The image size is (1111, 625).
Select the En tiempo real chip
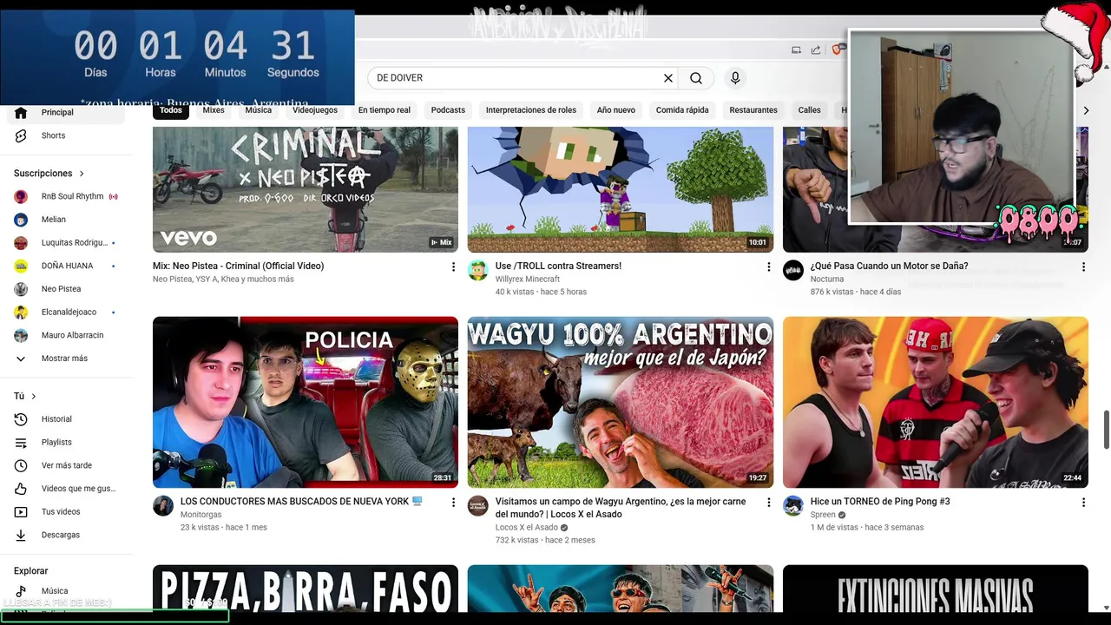385,110
